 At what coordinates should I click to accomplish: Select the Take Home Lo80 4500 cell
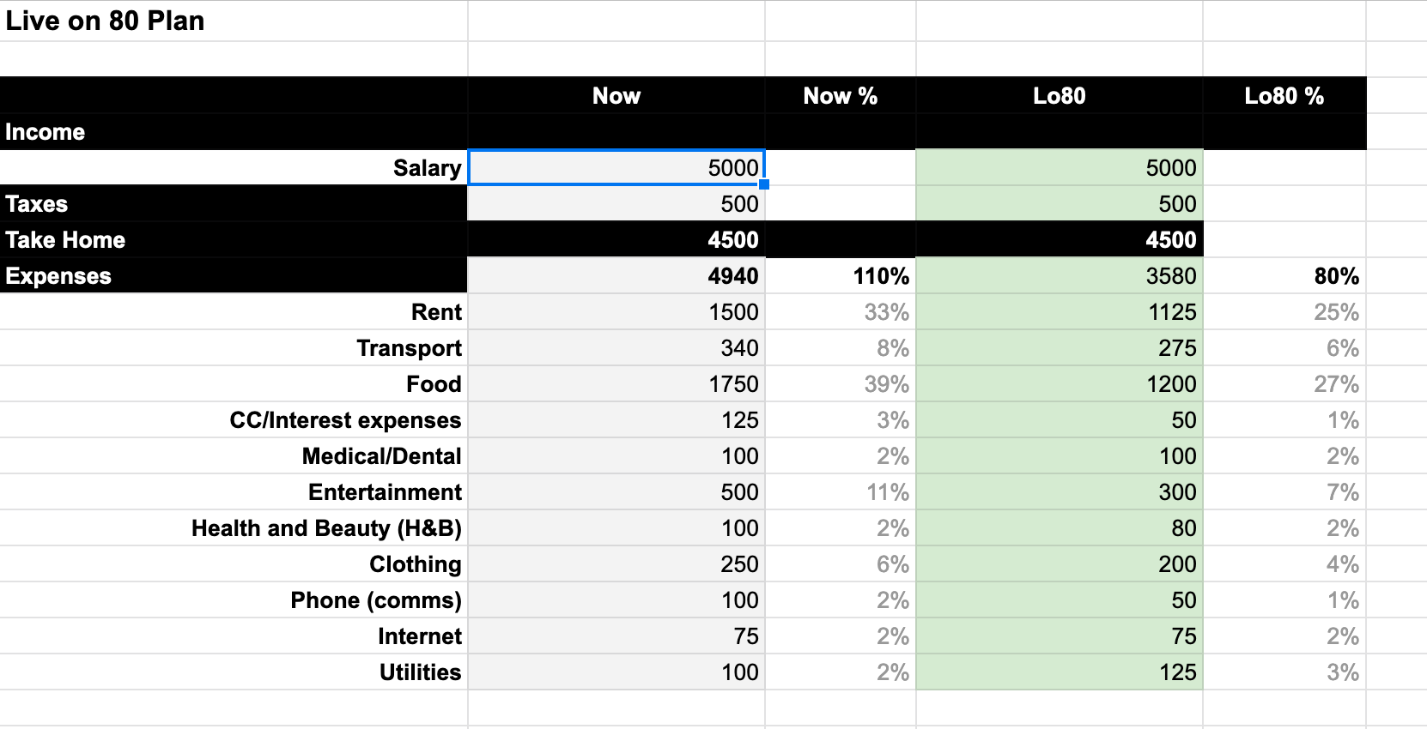(x=1060, y=240)
